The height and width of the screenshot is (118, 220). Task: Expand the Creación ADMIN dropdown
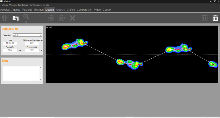41,35
